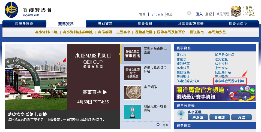Open the trophy thumbnail for 追蹤冠軍一哩賽
Viewport: 261px width, 132px height.
133,112
